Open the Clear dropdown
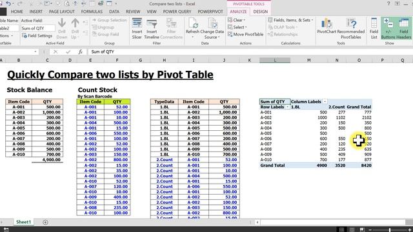This screenshot has height=232, width=413. tap(236, 20)
